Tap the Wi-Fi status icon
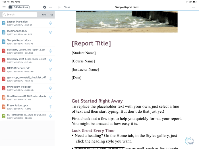 point(187,2)
